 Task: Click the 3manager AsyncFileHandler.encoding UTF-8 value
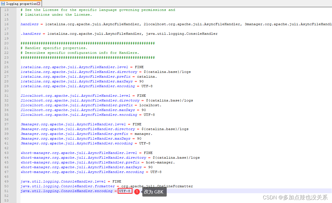(x=145, y=143)
